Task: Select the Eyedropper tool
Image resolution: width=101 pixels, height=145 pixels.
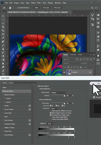Action: [x=3, y=38]
